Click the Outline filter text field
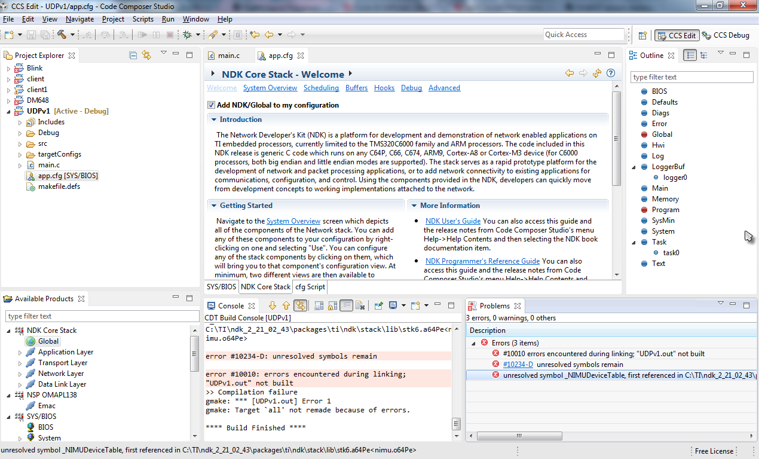This screenshot has height=459, width=759. point(692,77)
